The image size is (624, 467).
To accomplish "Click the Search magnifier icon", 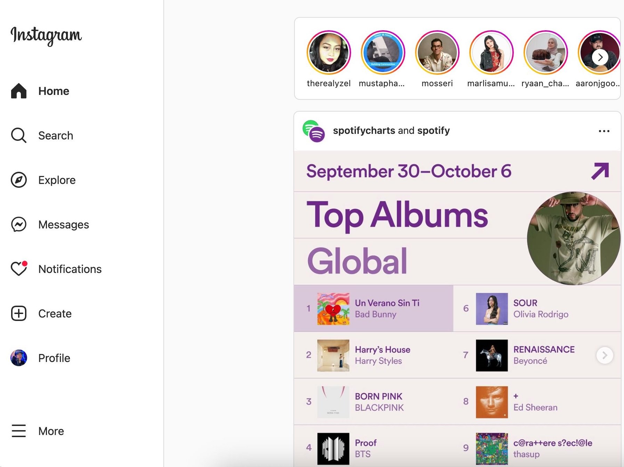I will pyautogui.click(x=19, y=136).
